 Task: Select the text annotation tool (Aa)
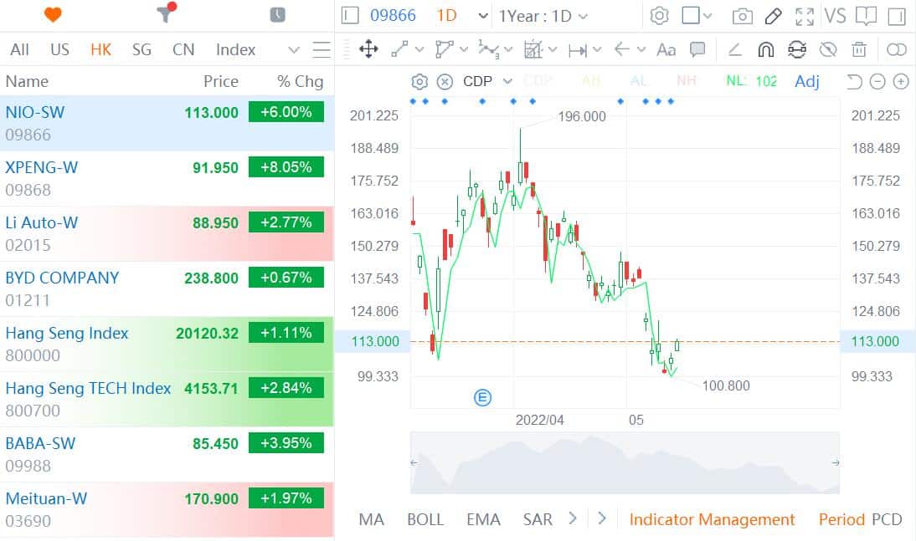point(666,50)
